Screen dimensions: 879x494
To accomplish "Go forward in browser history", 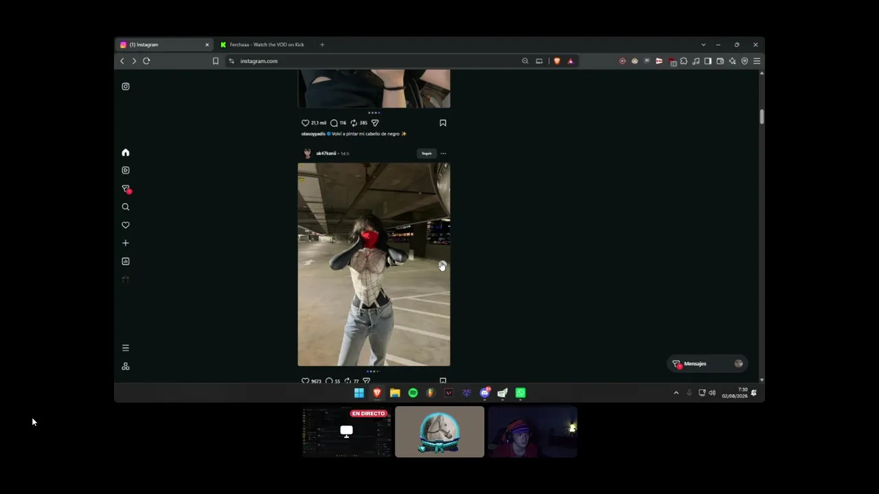I will 134,61.
